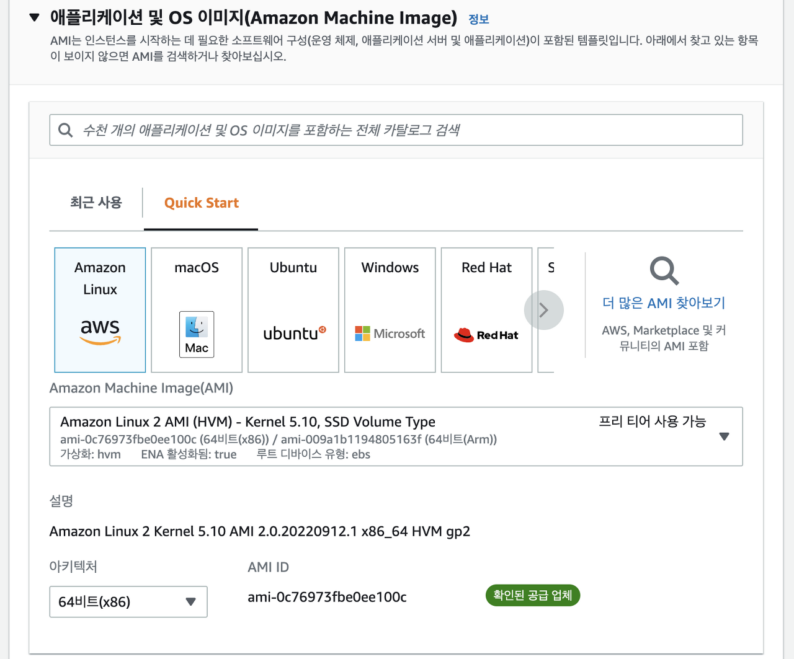Viewport: 794px width, 659px height.
Task: Click the Microsoft logo
Action: pos(390,334)
